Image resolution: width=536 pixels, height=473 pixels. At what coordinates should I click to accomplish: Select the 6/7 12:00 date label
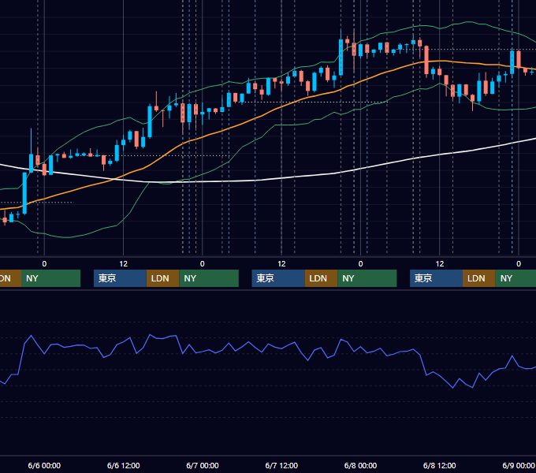[x=281, y=465]
